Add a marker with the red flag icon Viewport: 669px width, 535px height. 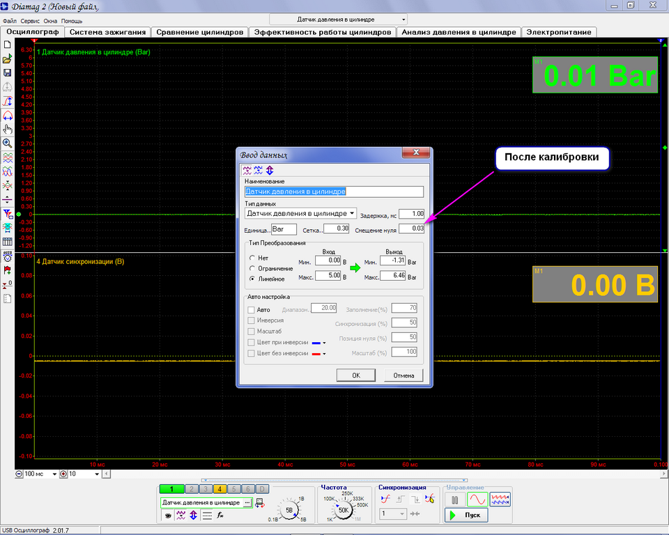7,270
